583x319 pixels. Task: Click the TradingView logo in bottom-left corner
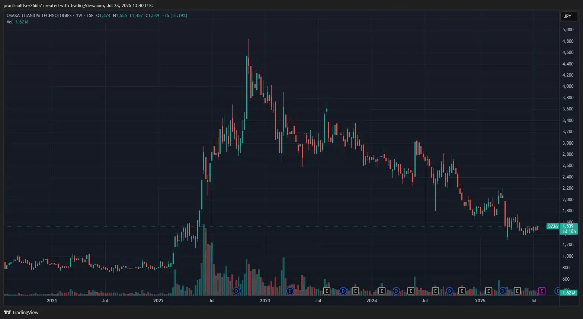click(21, 312)
